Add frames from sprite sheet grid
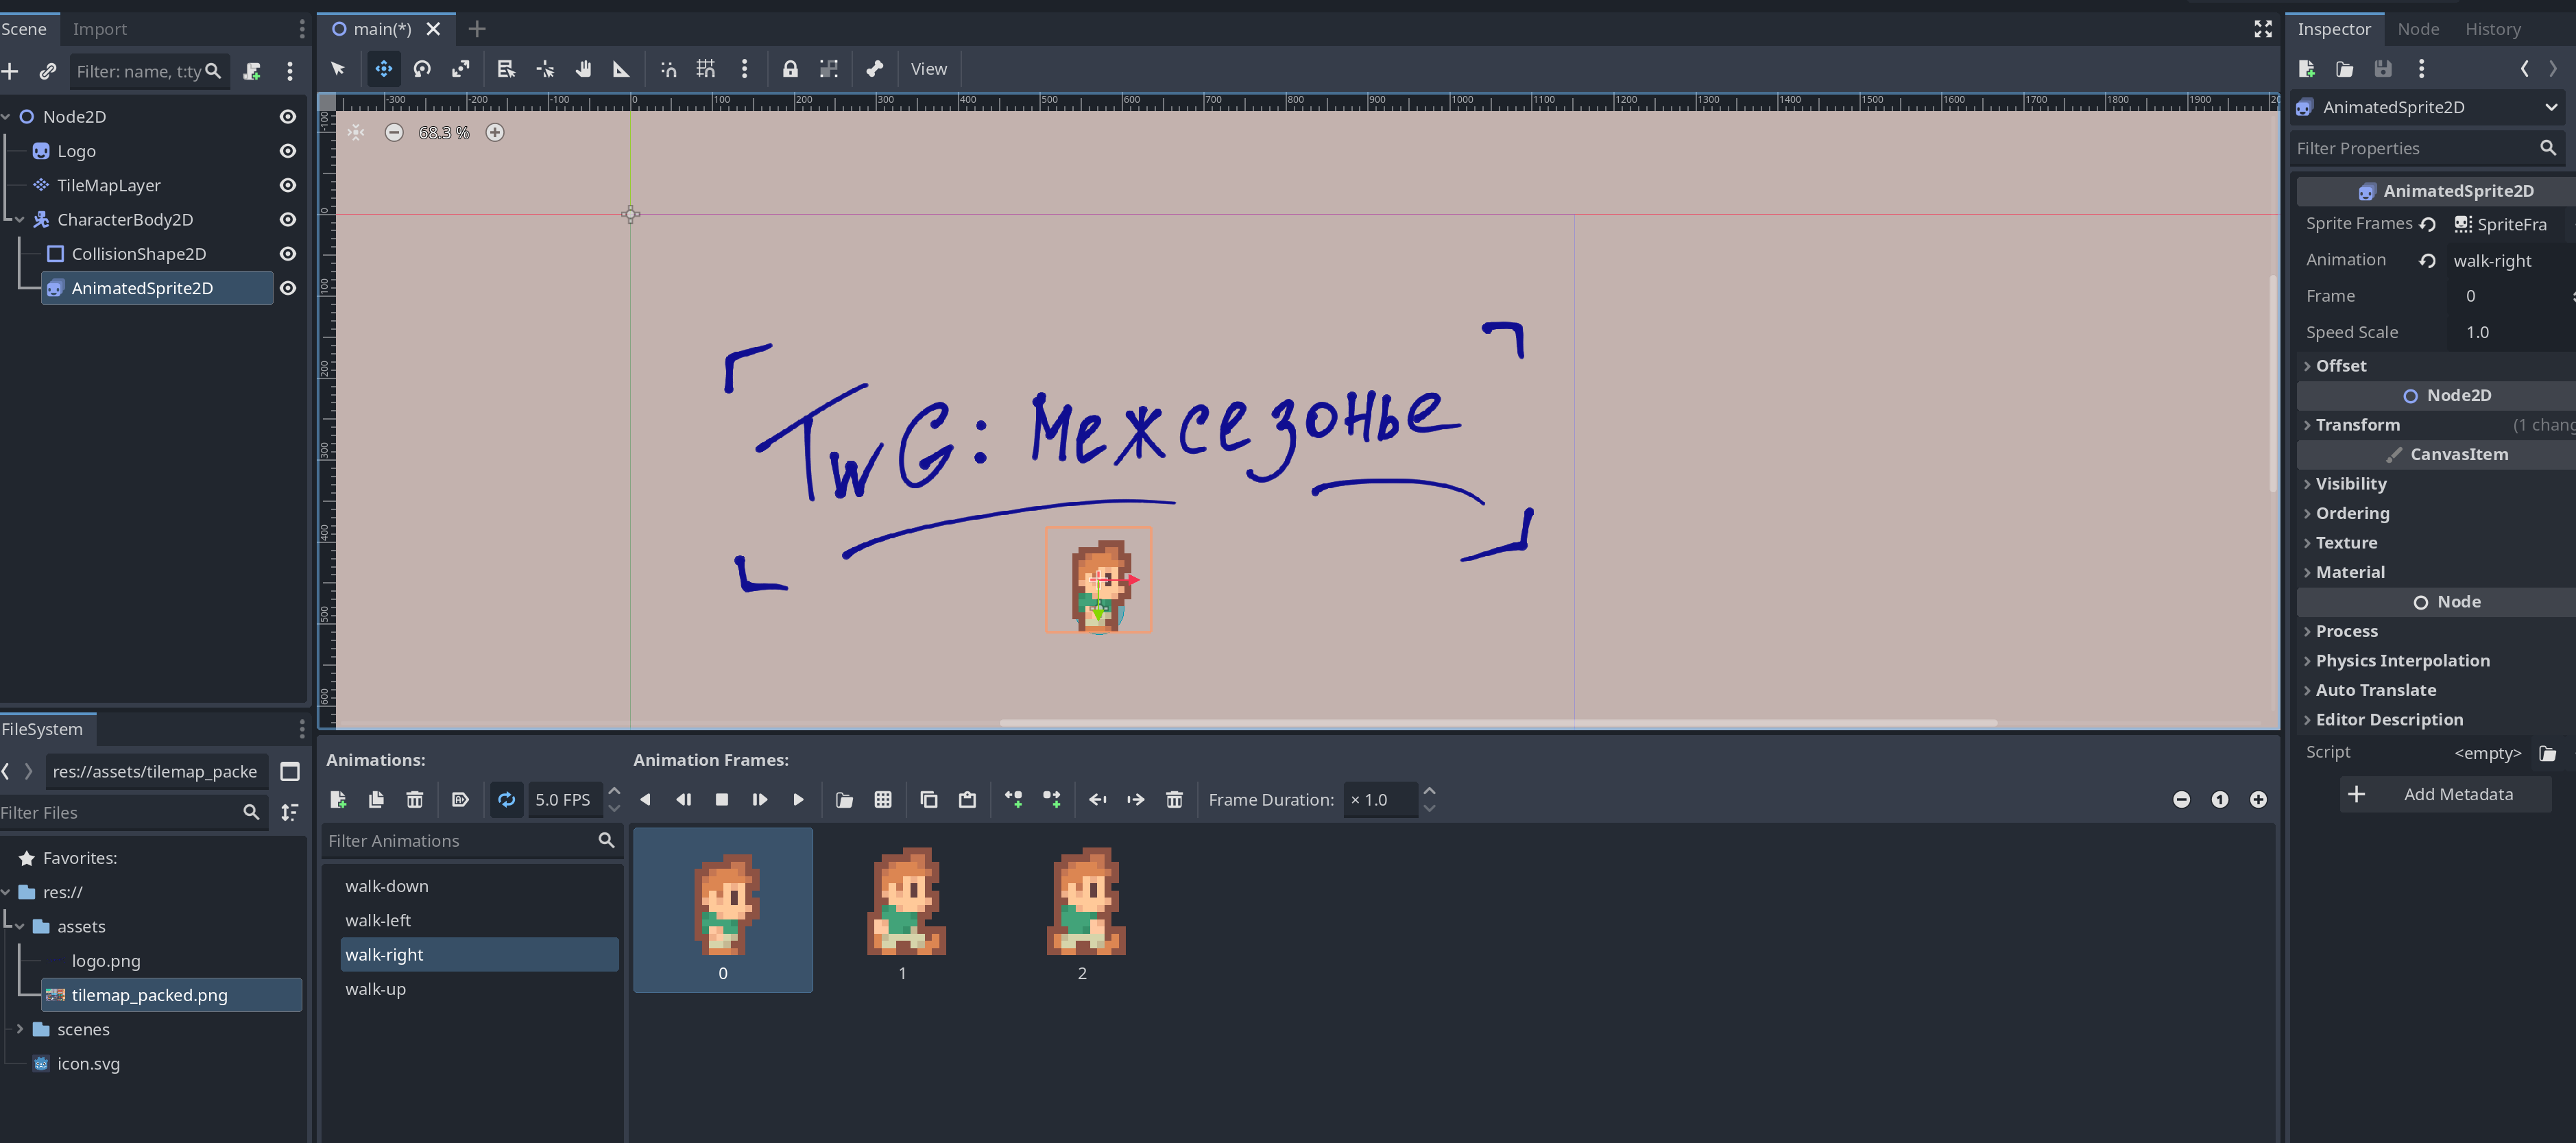 pos(883,800)
